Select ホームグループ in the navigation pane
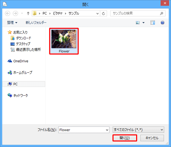171x147 pixels. [23, 72]
